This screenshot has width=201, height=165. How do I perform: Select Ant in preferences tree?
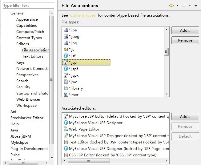pos(13,112)
